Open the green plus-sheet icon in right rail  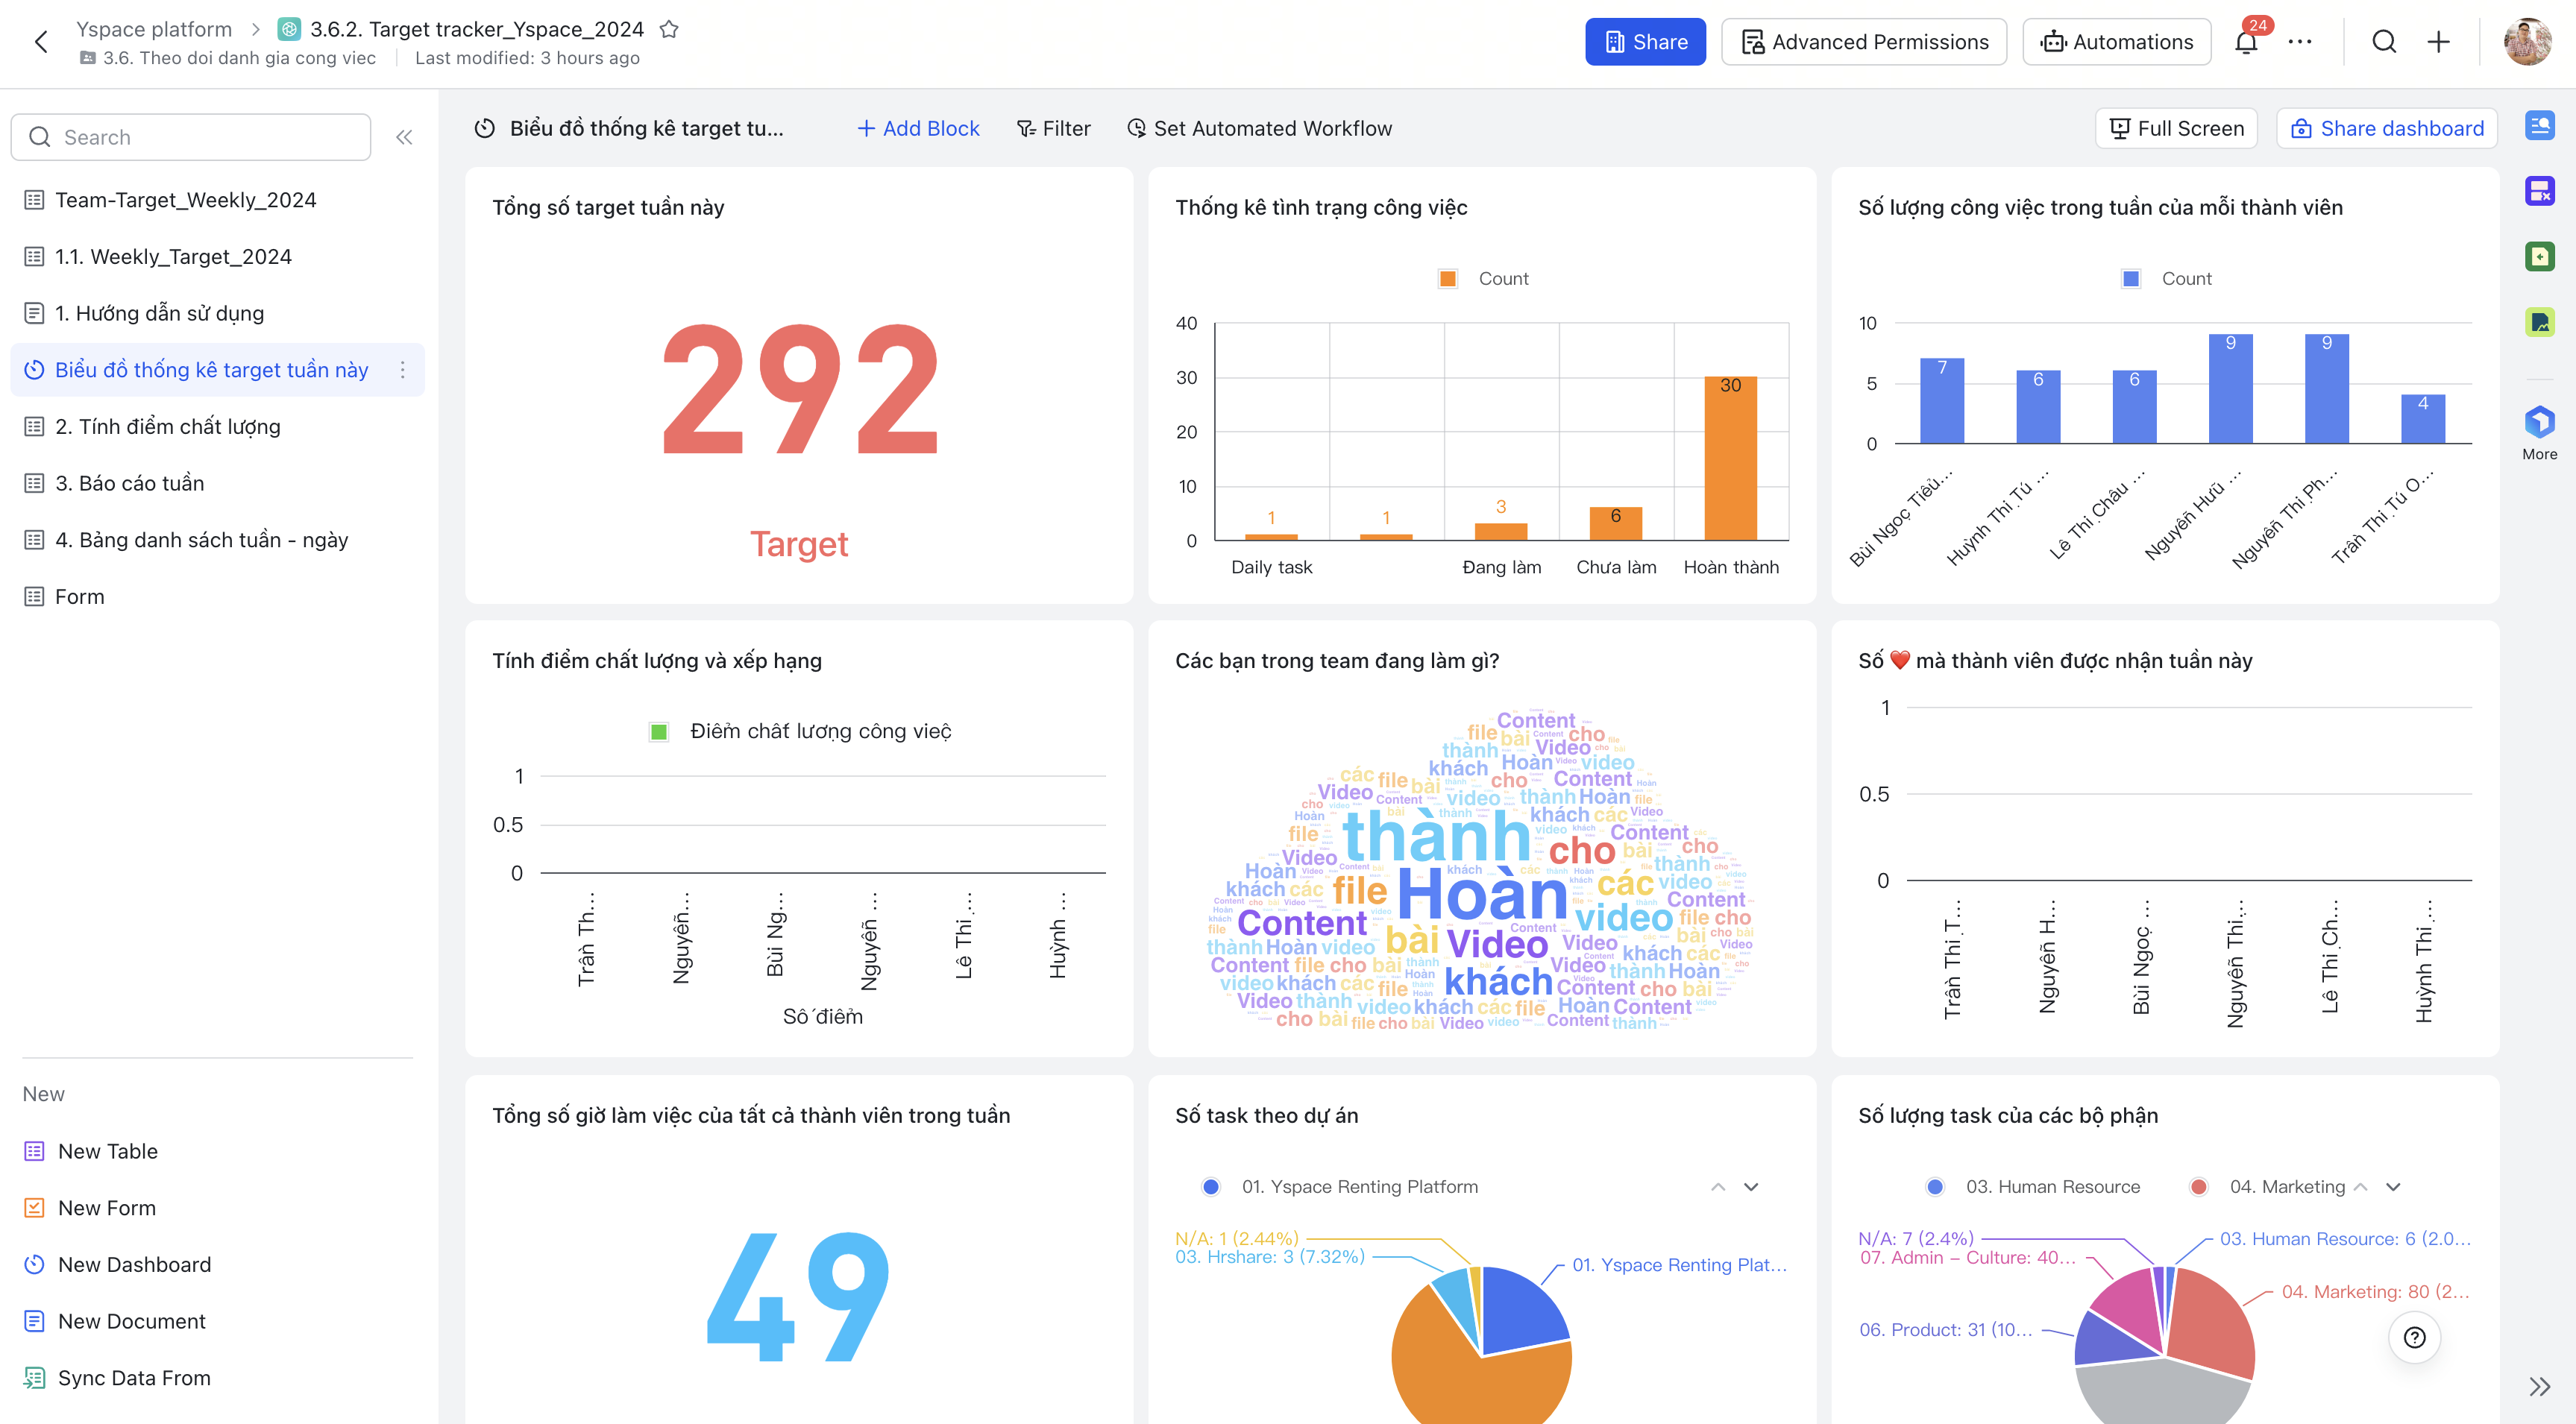click(x=2539, y=256)
